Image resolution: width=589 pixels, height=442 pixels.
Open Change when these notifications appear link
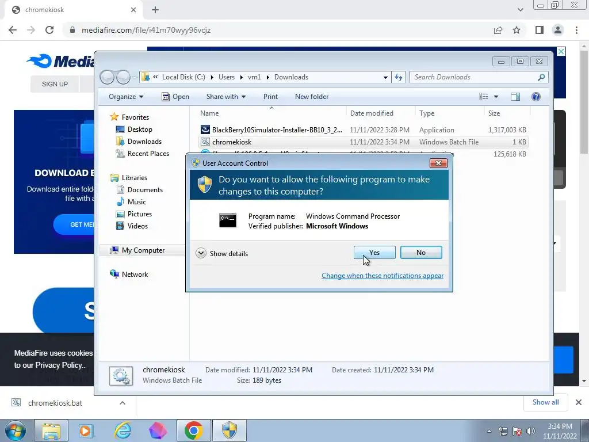pyautogui.click(x=383, y=276)
